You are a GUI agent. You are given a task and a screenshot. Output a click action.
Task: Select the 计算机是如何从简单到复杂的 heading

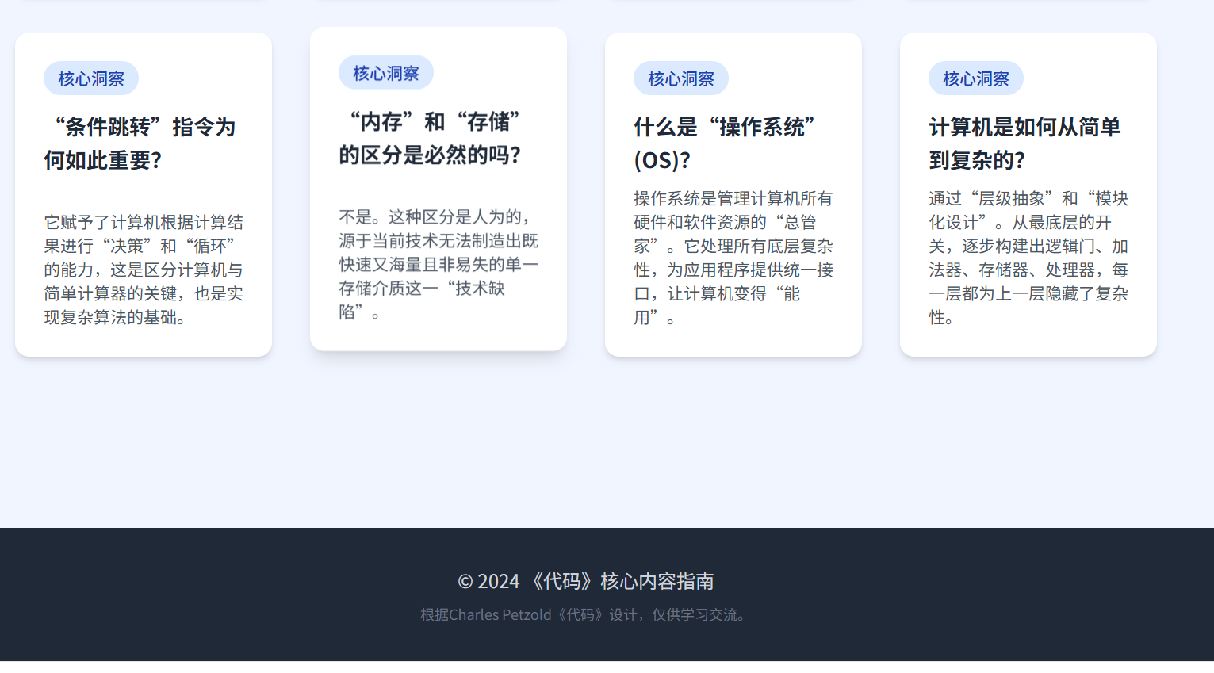(x=1024, y=143)
